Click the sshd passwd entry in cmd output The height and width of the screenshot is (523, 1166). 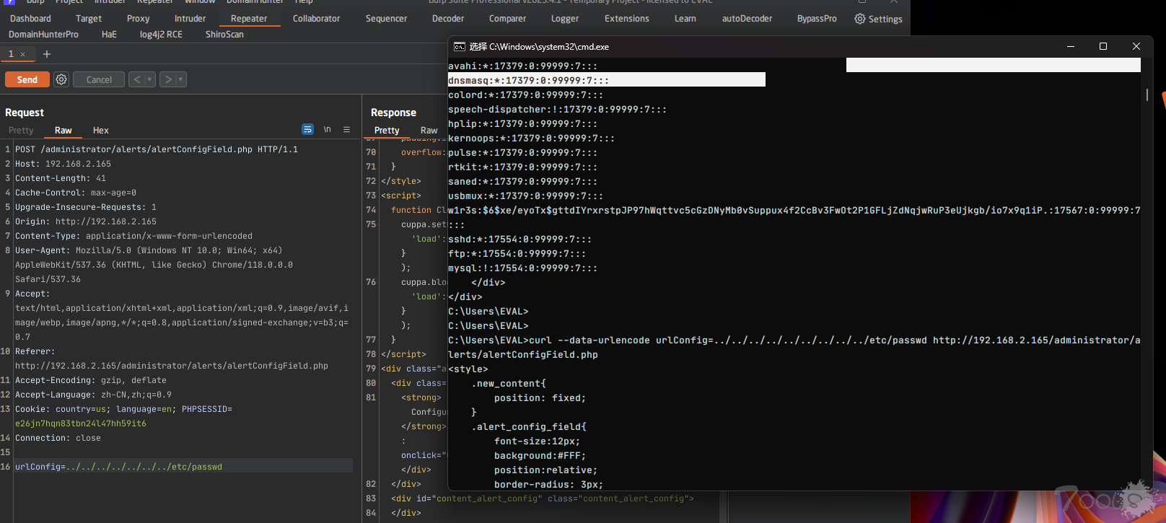click(x=520, y=239)
